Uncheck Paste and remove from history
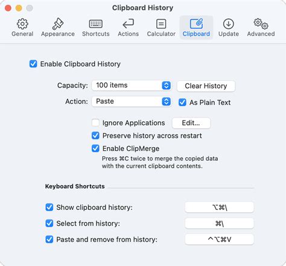This screenshot has height=266, width=286. [x=49, y=239]
